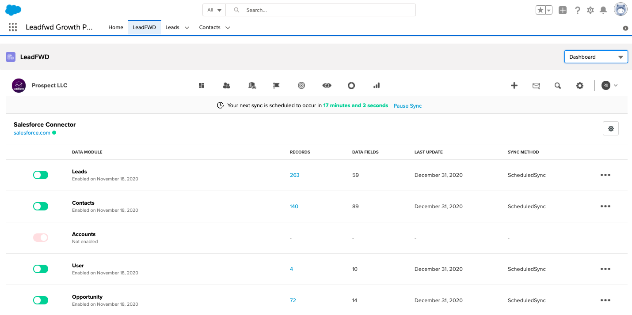The width and height of the screenshot is (632, 315).
Task: Click the Pause Sync link
Action: click(x=407, y=106)
